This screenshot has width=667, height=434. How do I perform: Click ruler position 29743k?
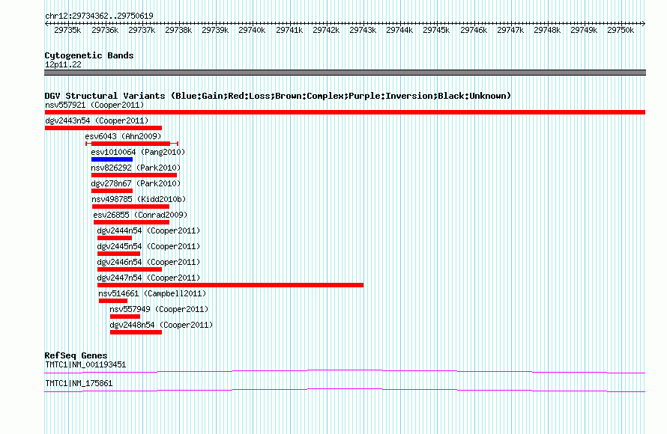pyautogui.click(x=363, y=30)
